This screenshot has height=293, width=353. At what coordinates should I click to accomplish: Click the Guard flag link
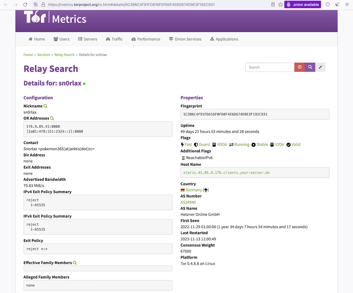click(x=204, y=145)
